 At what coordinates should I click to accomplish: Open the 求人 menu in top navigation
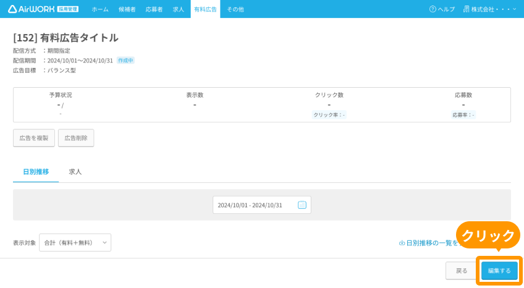[x=178, y=9]
